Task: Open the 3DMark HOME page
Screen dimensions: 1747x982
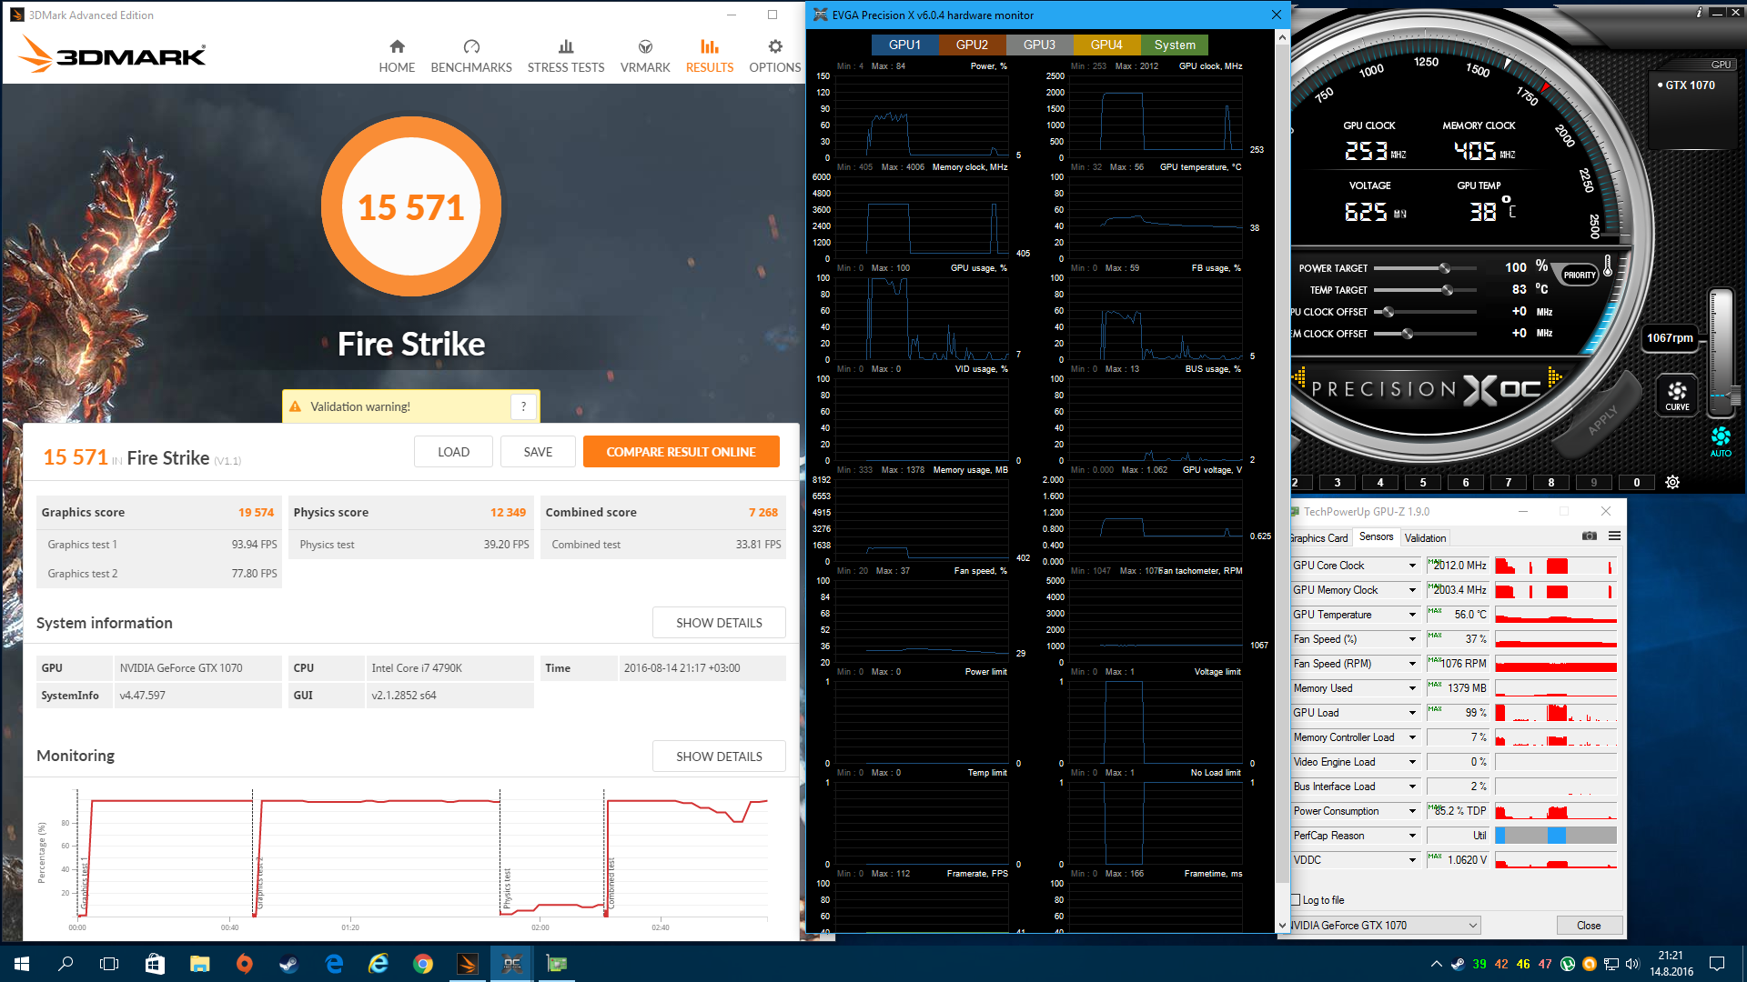Action: [x=397, y=56]
